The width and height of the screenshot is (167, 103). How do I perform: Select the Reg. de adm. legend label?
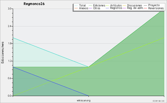(135, 8)
